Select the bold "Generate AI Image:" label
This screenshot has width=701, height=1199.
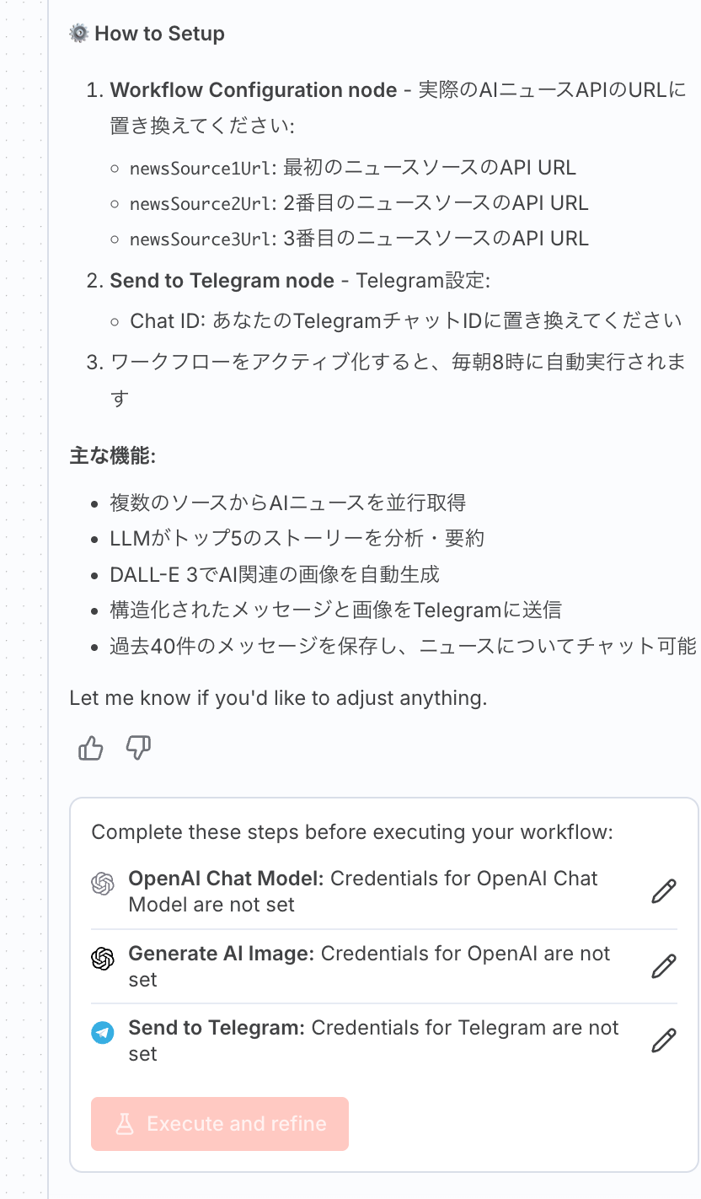click(221, 954)
